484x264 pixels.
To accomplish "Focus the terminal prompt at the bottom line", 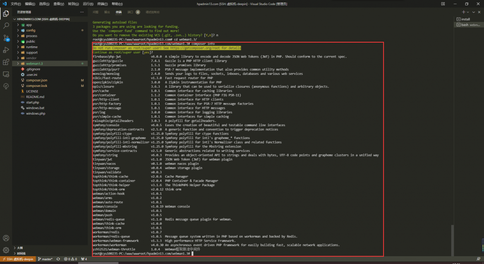I will point(143,254).
